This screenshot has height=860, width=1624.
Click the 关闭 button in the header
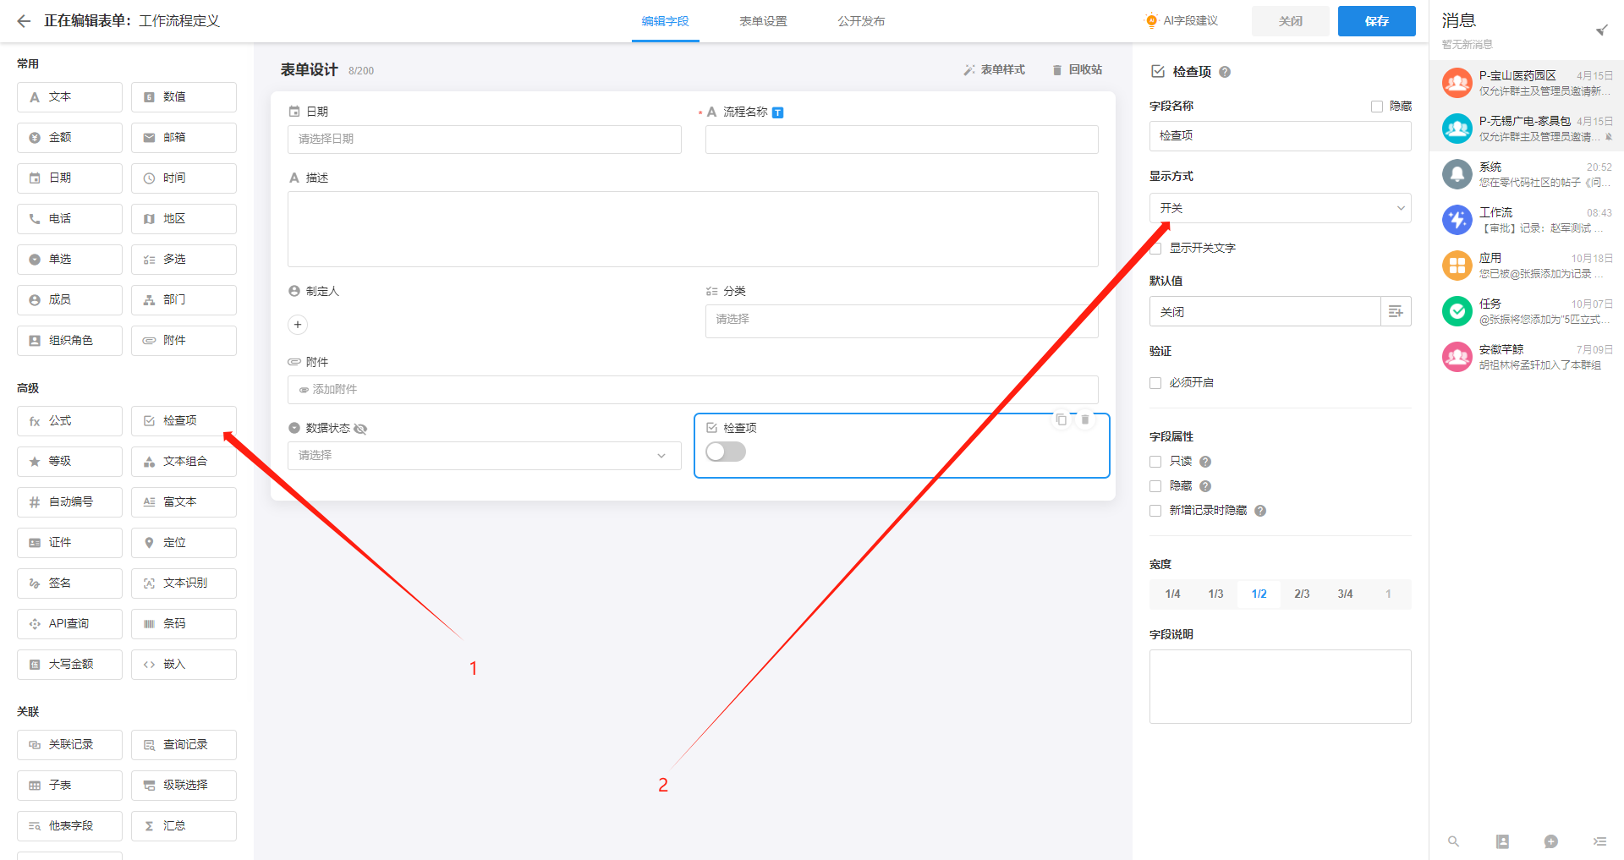click(1290, 21)
